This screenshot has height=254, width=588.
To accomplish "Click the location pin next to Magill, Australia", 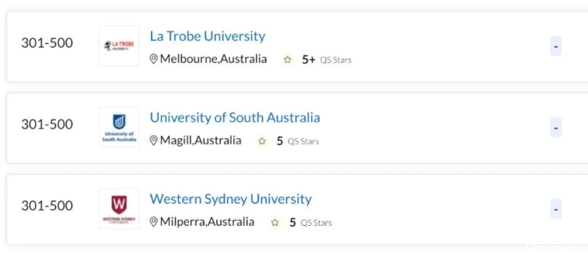I will click(x=153, y=140).
